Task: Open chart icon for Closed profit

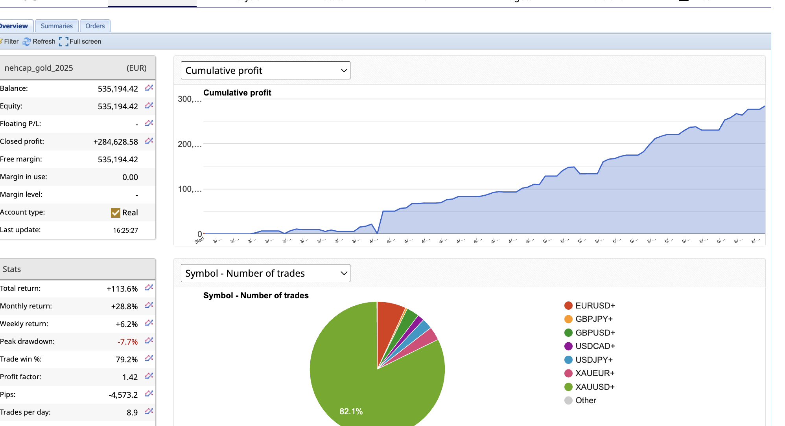Action: point(149,141)
